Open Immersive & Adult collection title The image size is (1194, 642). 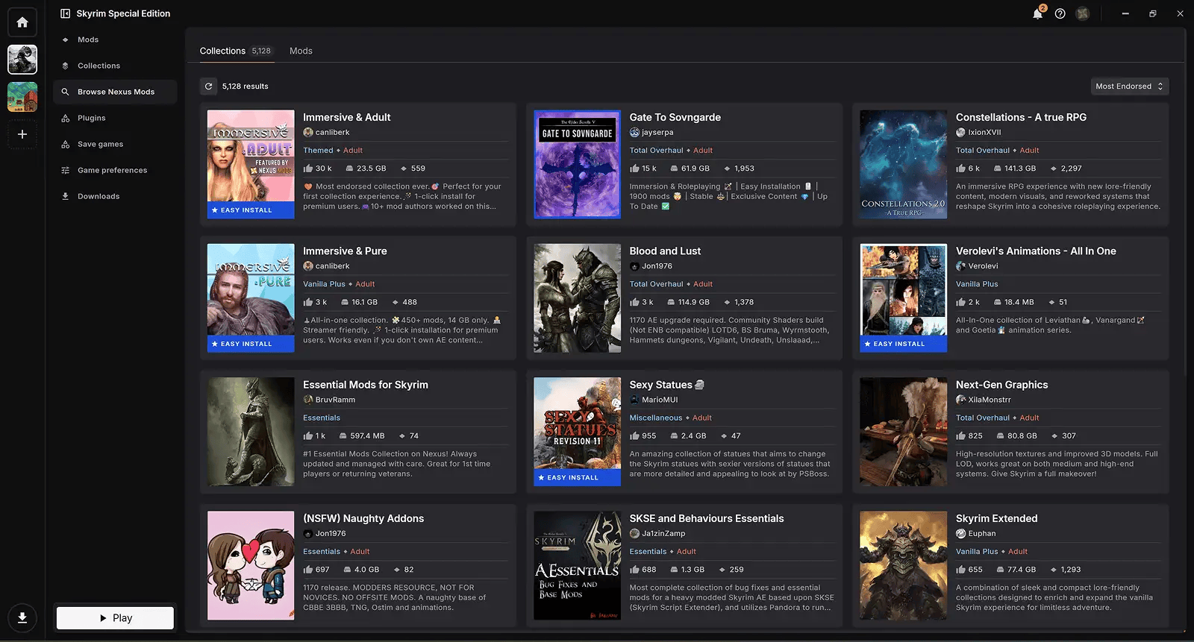coord(347,117)
